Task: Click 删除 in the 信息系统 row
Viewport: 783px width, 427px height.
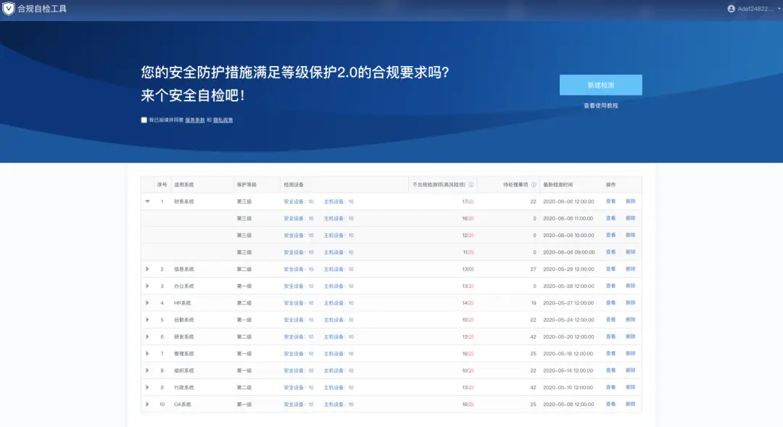Action: click(630, 269)
